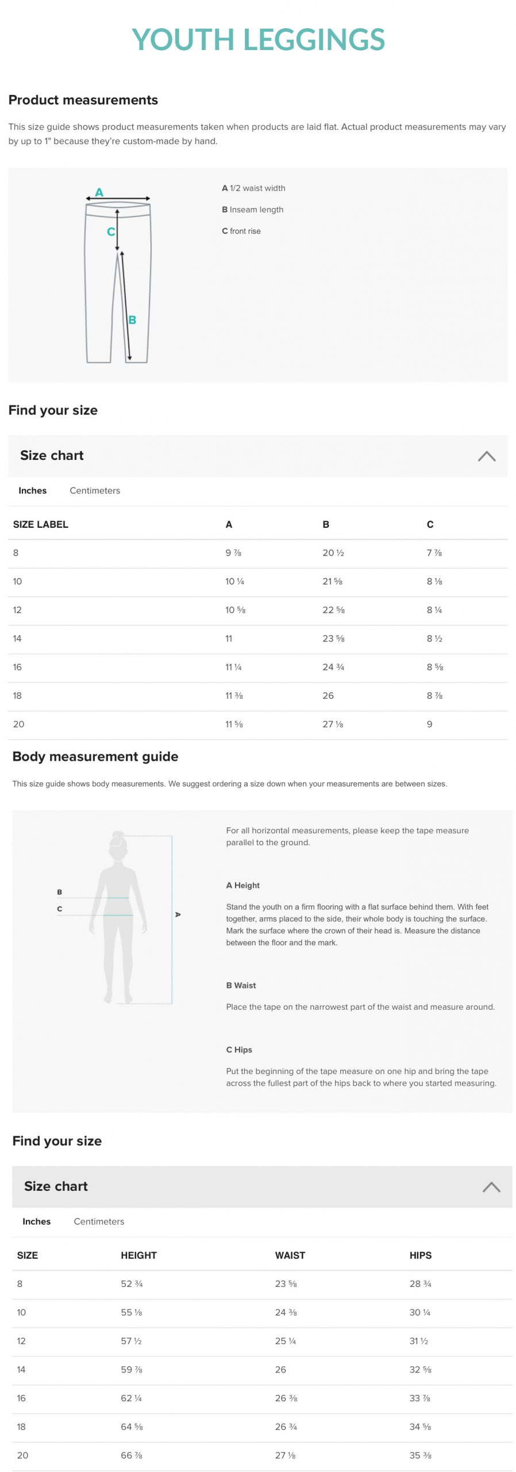This screenshot has width=516, height=1472.
Task: Click the WAIST column header
Action: [x=290, y=1255]
